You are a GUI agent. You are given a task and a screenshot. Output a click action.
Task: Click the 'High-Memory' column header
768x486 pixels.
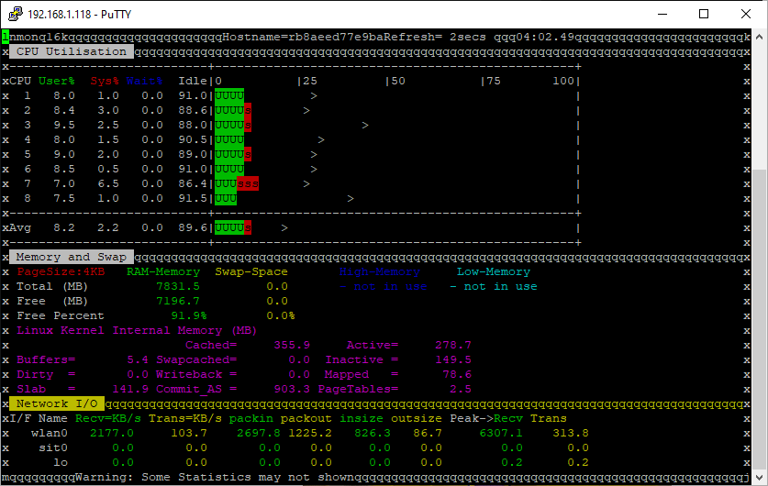(380, 271)
